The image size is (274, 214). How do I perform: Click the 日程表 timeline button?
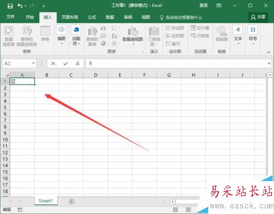(x=199, y=36)
